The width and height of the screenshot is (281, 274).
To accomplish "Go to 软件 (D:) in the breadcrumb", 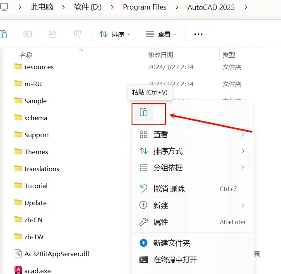I will 88,7.
